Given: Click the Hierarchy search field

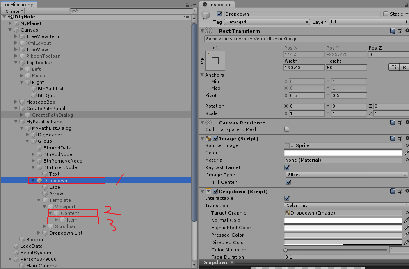Looking at the screenshot, I should (x=132, y=11).
